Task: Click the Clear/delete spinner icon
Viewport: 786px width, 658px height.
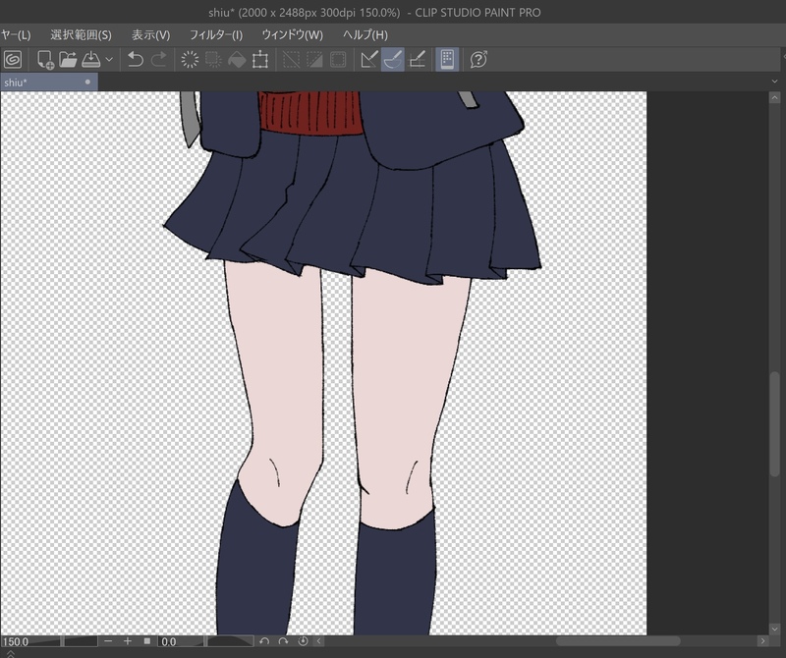Action: tap(190, 60)
